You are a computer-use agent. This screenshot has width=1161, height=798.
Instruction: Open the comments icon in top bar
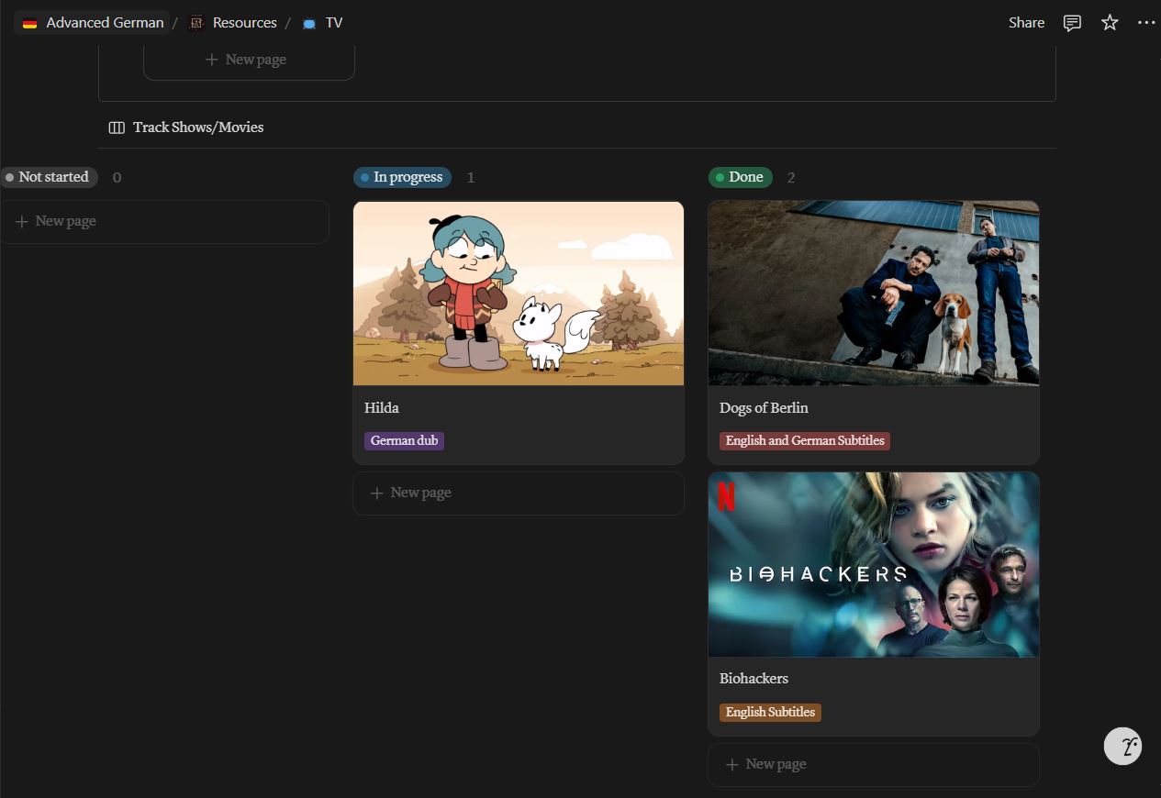point(1072,23)
